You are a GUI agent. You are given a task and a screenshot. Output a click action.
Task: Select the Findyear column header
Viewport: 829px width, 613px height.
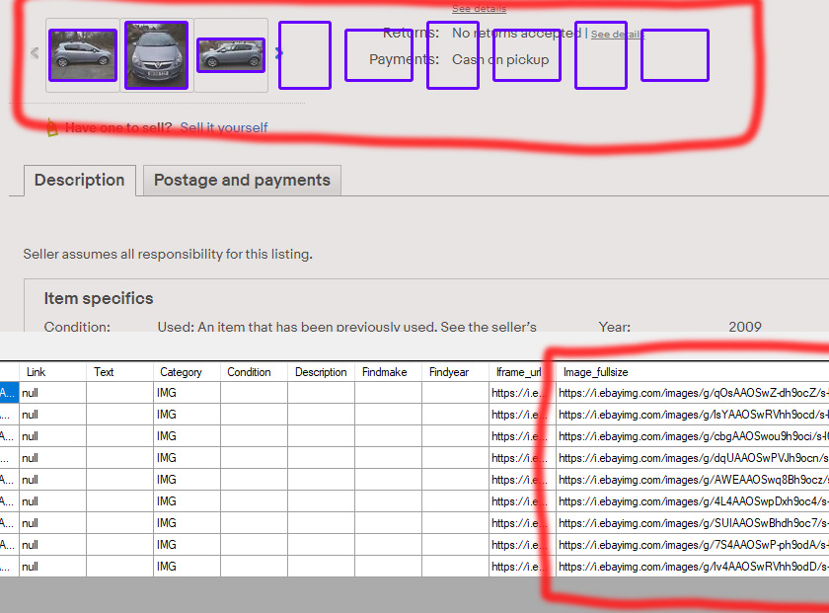click(451, 372)
